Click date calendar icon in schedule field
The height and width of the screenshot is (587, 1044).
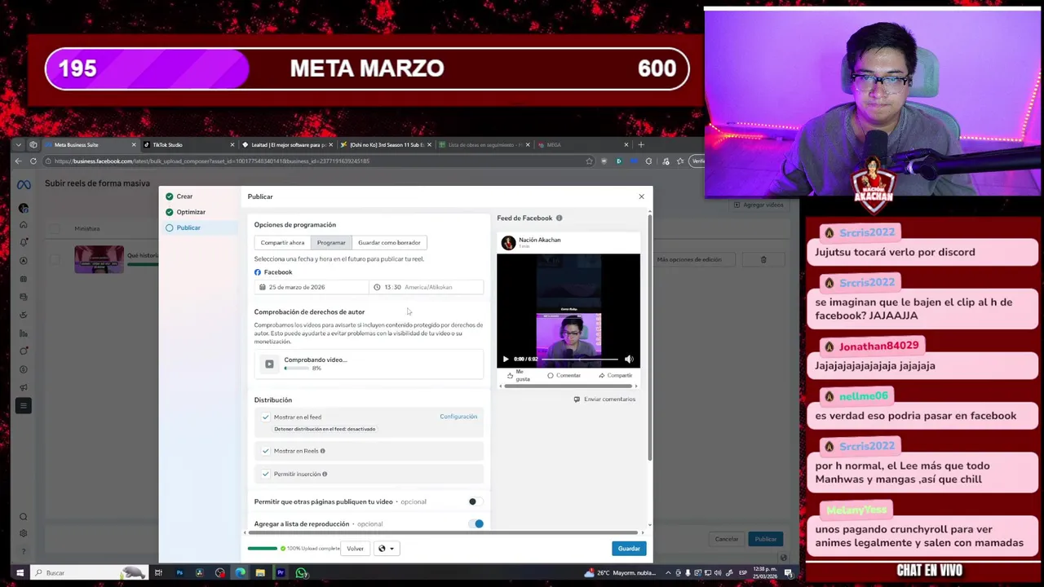coord(262,287)
